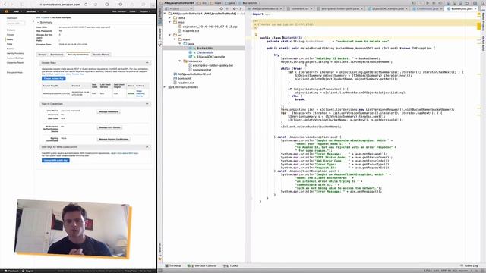
Task: Click the undo icon in IntelliJ toolbar
Action: (x=468, y=3)
